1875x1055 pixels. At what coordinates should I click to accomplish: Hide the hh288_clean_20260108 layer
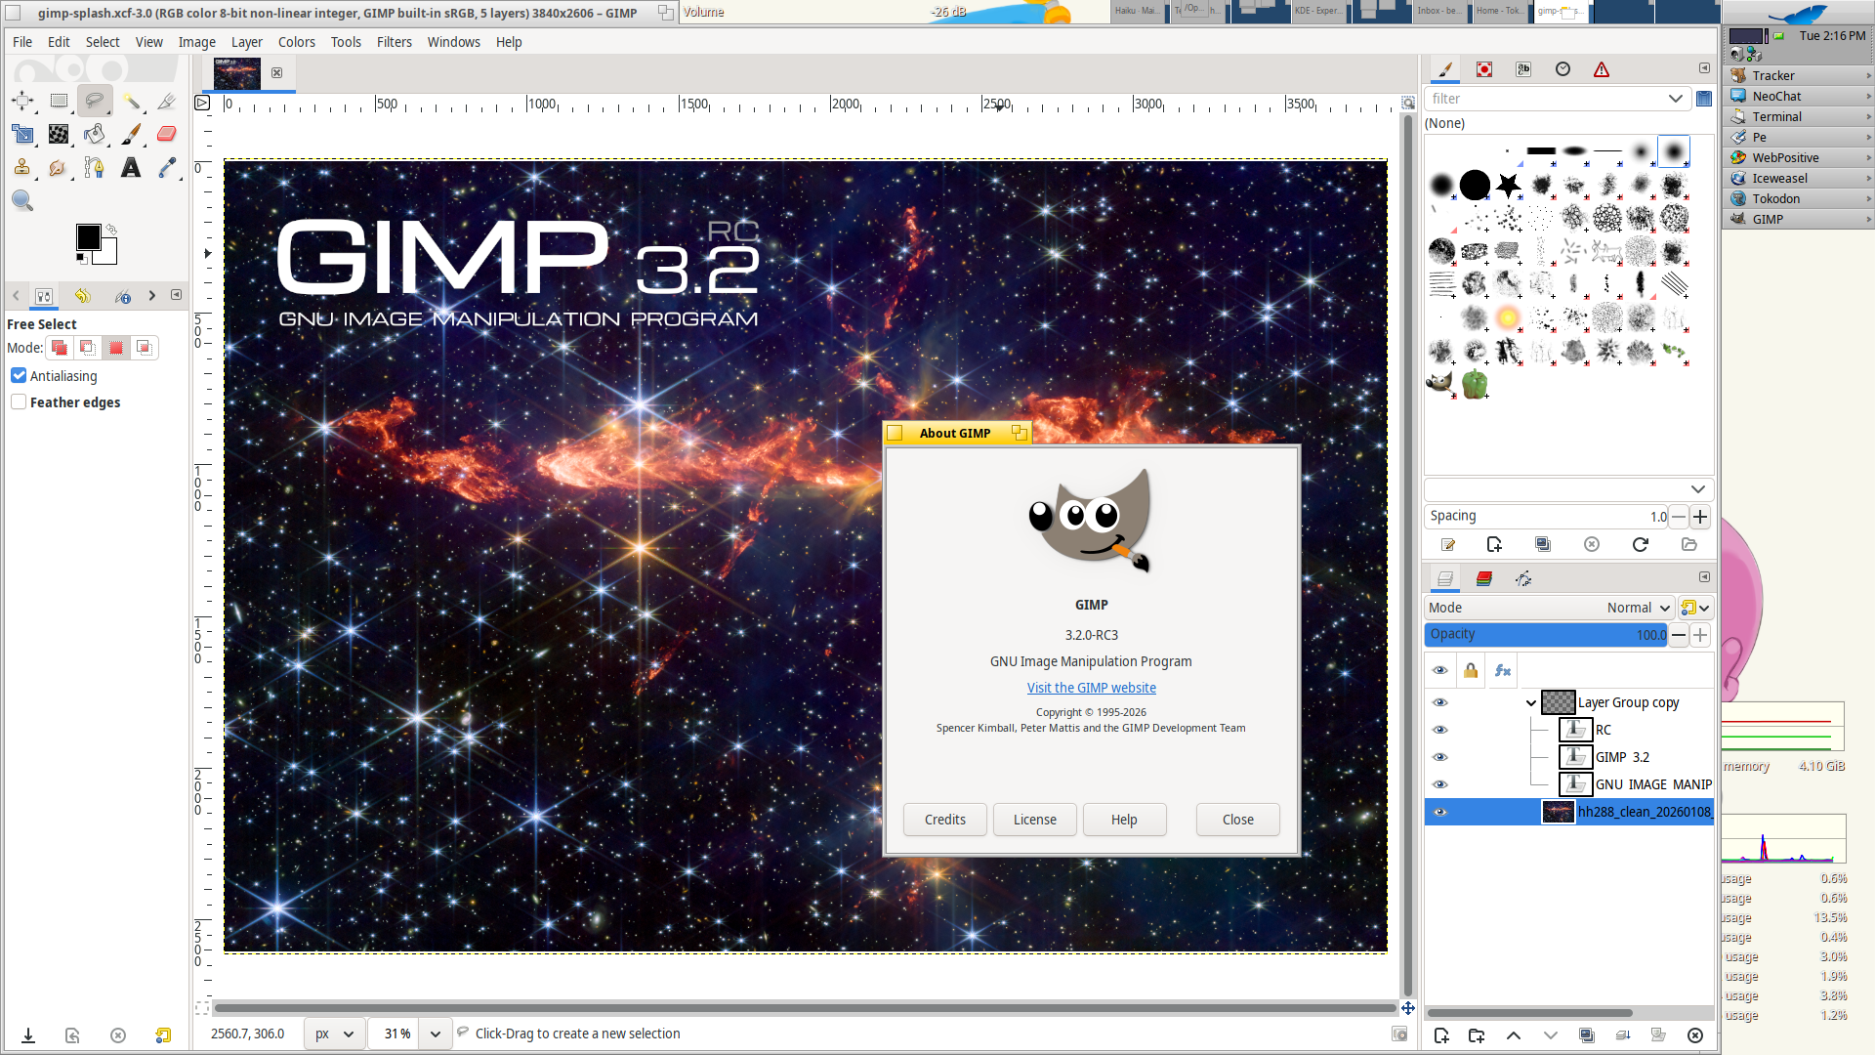[1440, 812]
